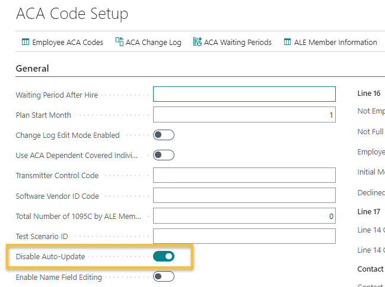
Task: Open ACA Change Log action
Action: 154,42
